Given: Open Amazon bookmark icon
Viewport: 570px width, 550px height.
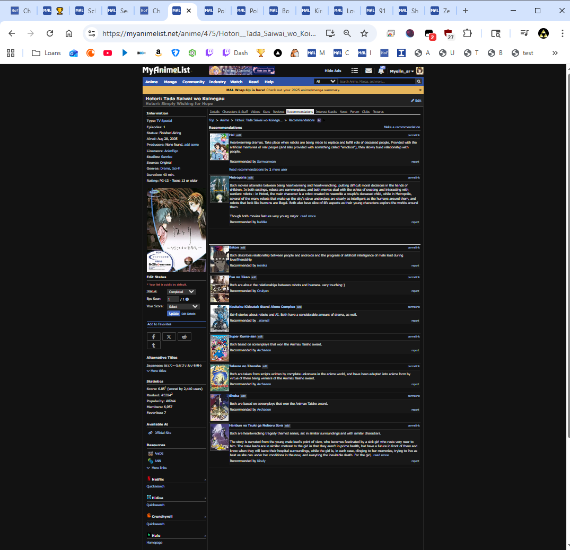Looking at the screenshot, I should 158,53.
